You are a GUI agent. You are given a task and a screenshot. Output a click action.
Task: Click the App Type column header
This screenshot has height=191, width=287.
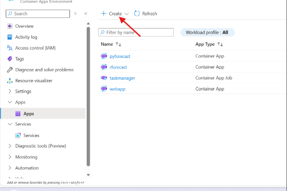tap(205, 44)
